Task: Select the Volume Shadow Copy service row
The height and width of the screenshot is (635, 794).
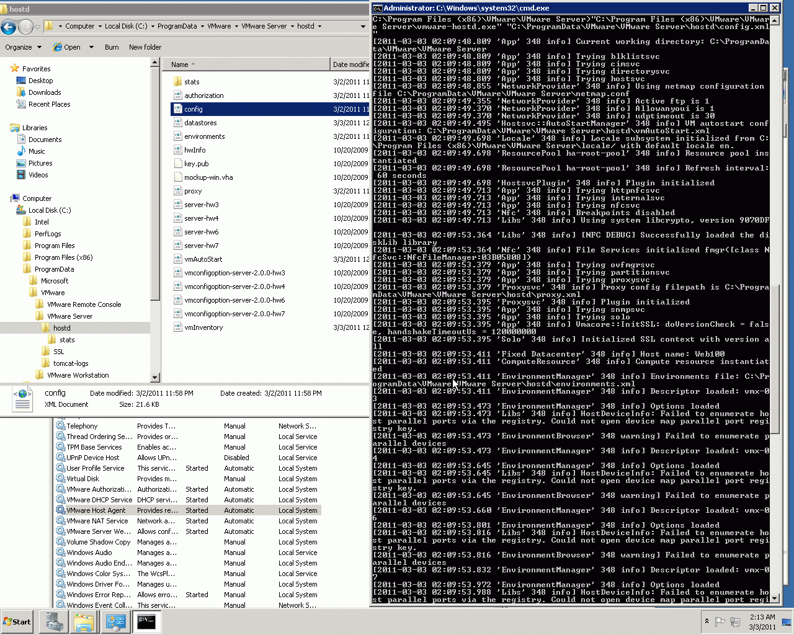Action: (188, 542)
